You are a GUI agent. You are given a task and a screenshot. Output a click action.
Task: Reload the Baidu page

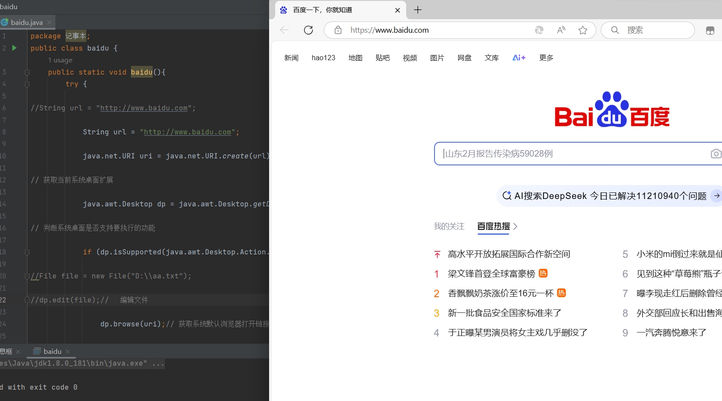[308, 30]
